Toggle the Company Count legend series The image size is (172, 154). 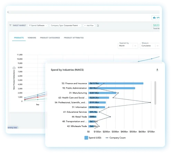(x=115, y=138)
